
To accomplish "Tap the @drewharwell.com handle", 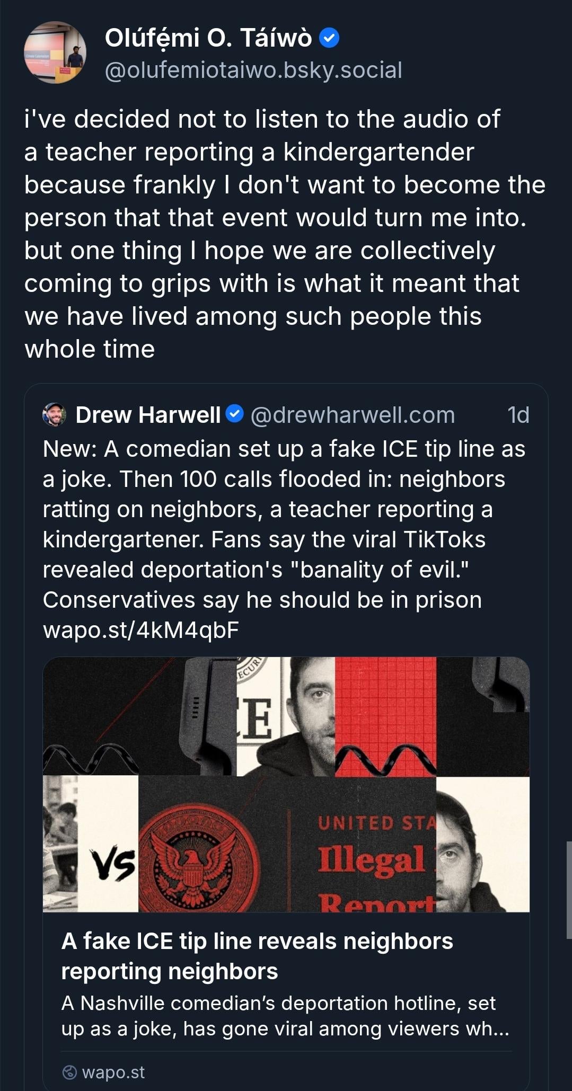I will pos(352,415).
